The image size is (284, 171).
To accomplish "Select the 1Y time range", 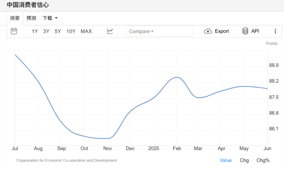I will coord(35,31).
